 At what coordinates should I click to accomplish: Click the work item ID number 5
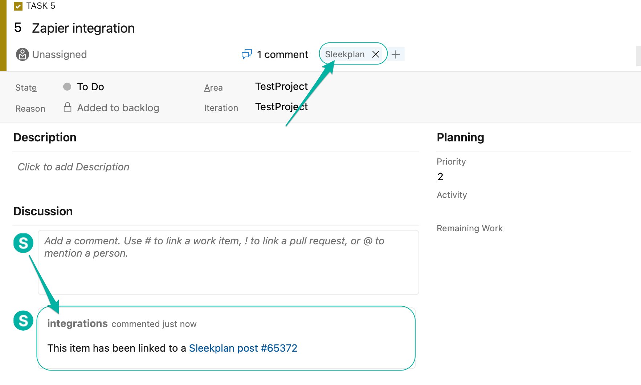tap(18, 28)
